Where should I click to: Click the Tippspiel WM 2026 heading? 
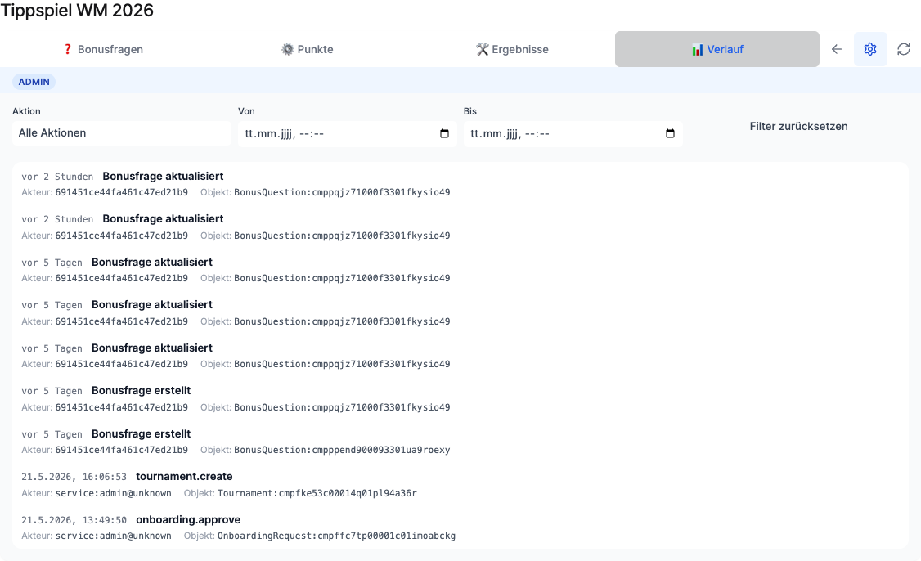pos(77,11)
